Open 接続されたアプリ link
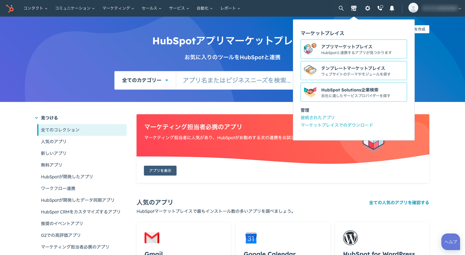The width and height of the screenshot is (465, 255). 318,118
